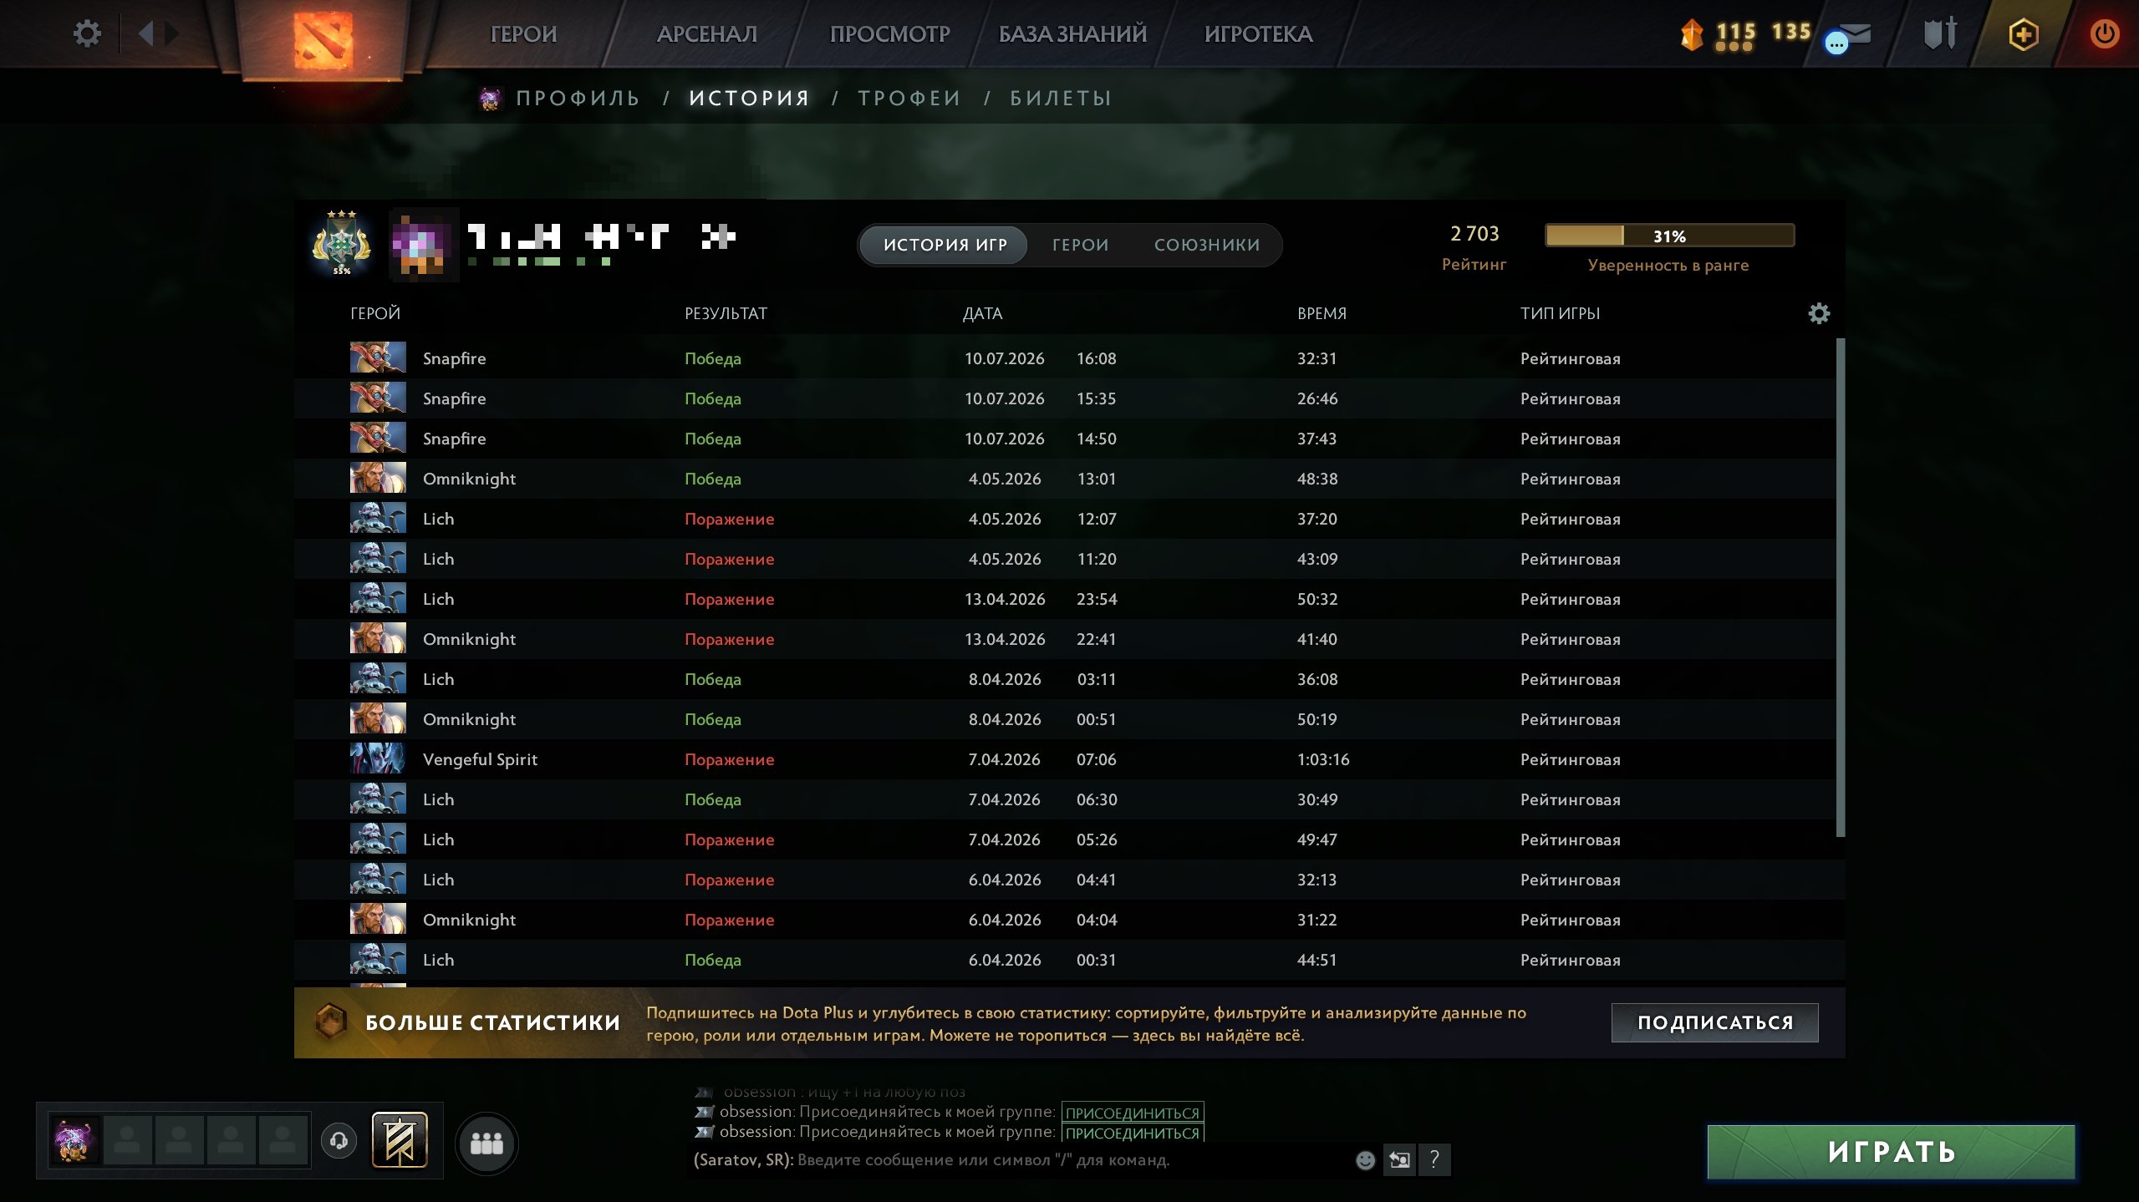Open the АРСЕНАЛ top menu

(x=706, y=34)
